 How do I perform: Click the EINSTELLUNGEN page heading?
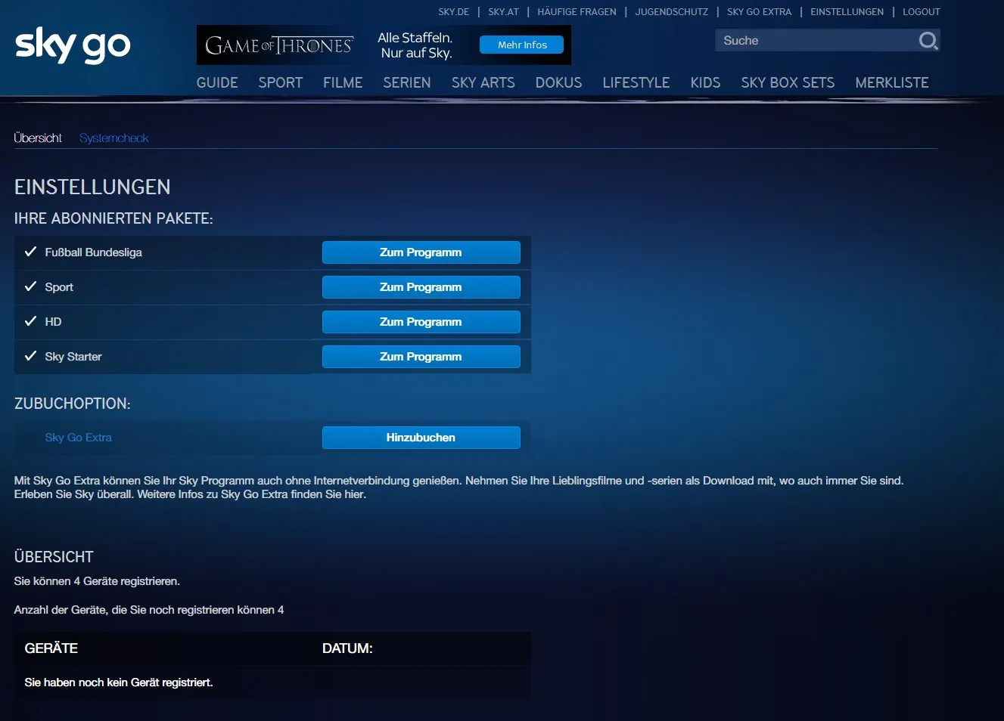pyautogui.click(x=92, y=187)
